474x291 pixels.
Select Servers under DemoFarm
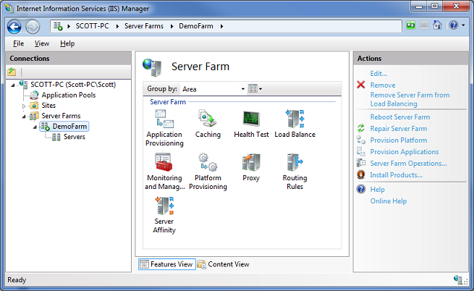click(75, 137)
